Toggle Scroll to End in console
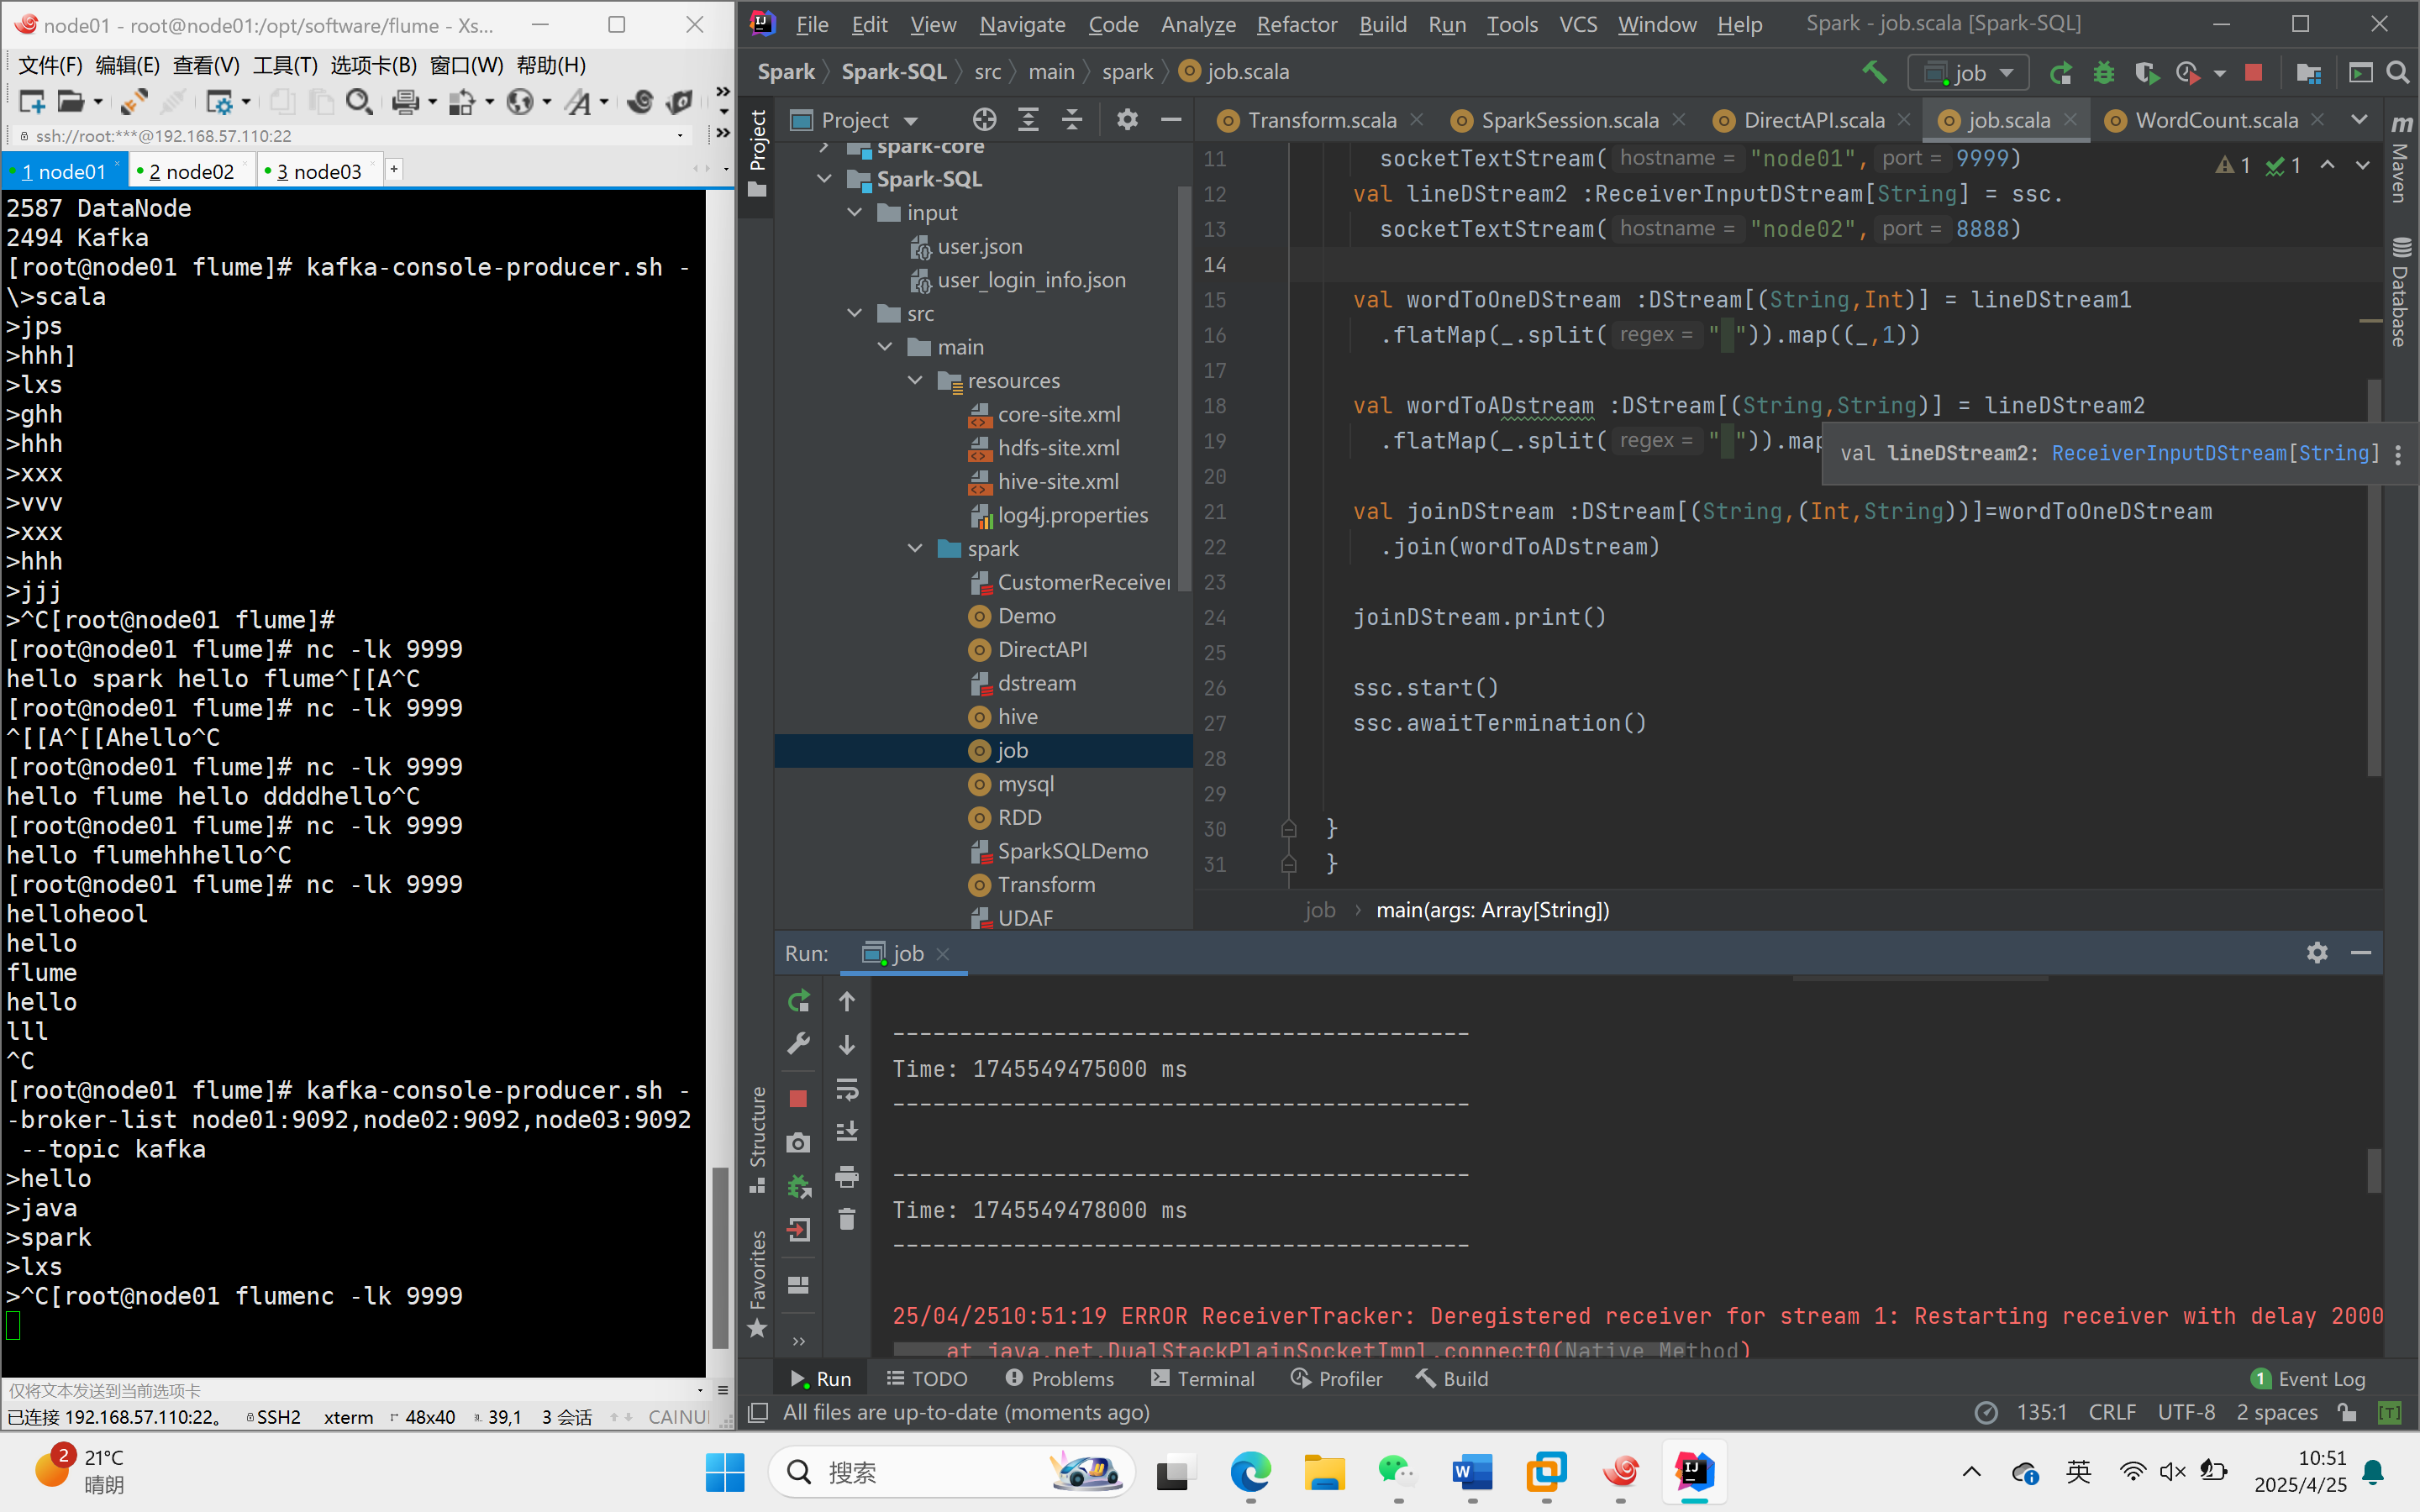This screenshot has width=2420, height=1512. tap(847, 1131)
